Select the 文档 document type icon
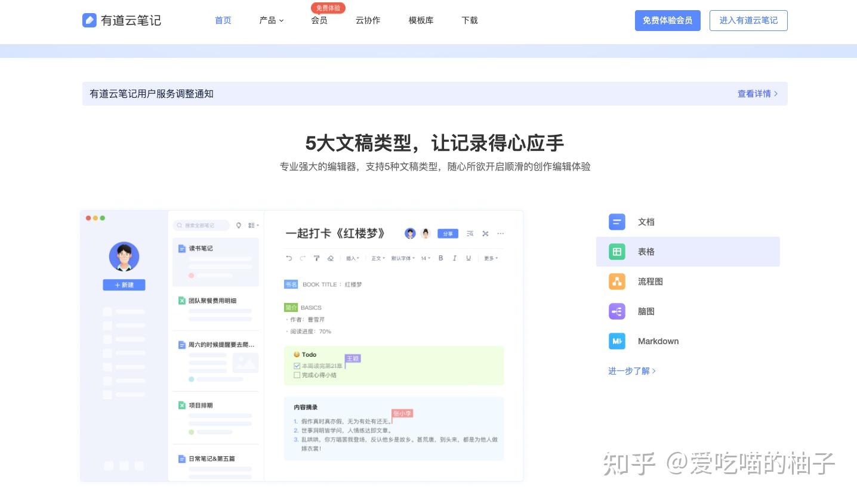Image resolution: width=857 pixels, height=498 pixels. coord(616,222)
